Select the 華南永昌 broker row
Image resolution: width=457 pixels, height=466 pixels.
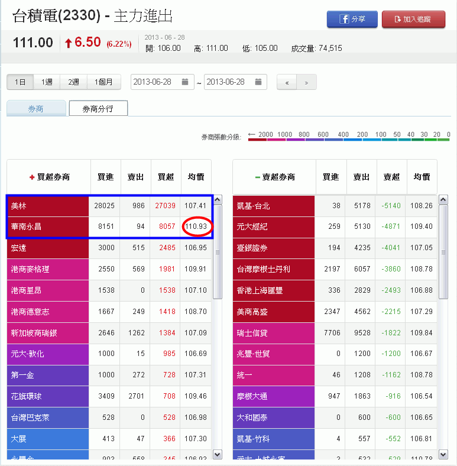[x=109, y=226]
